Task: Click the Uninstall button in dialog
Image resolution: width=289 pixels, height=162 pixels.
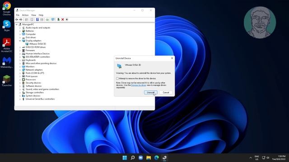Action: (x=150, y=92)
